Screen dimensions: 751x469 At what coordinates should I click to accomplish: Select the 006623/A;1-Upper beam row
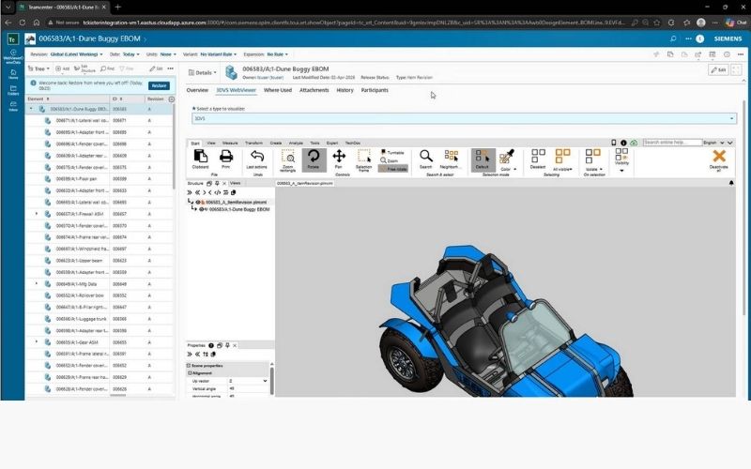pyautogui.click(x=100, y=261)
